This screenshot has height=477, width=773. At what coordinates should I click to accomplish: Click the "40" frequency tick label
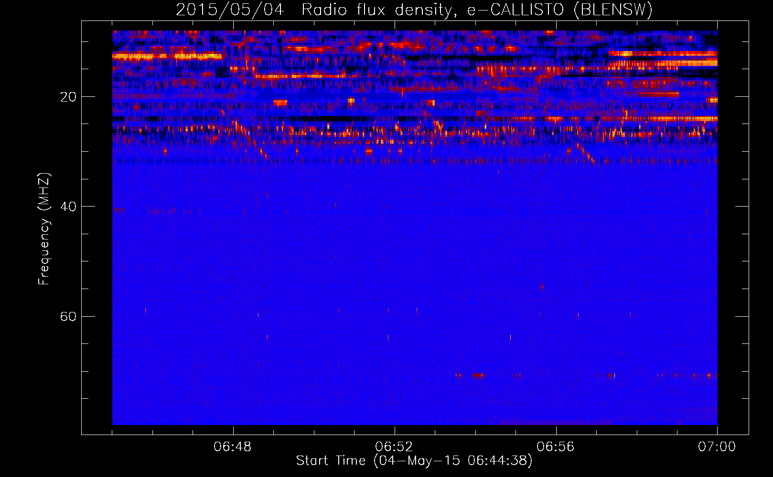(x=68, y=207)
